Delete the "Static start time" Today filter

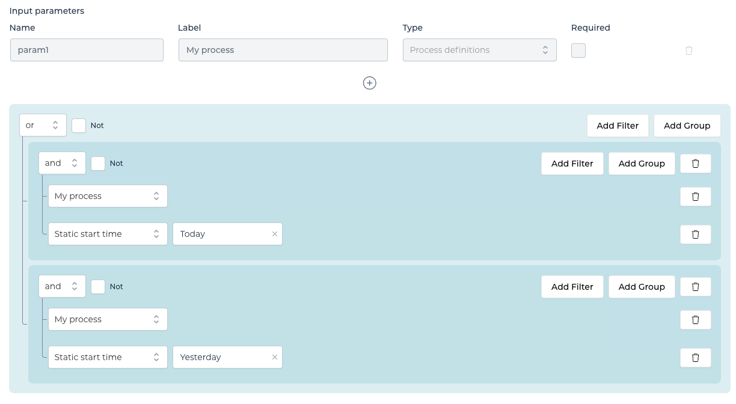695,234
